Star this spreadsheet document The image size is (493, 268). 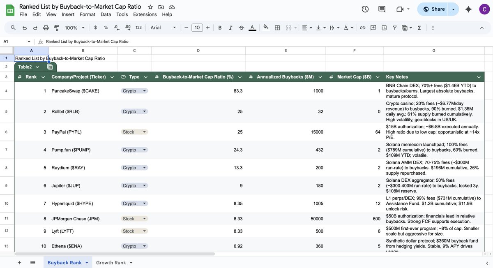150,7
